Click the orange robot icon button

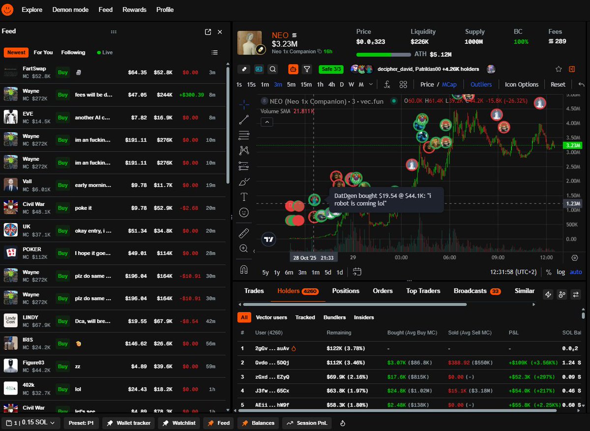(x=294, y=69)
